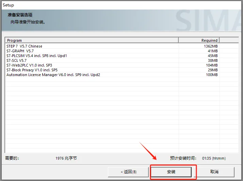Select the S7-Block Privacy V1.0 row
This screenshot has width=243, height=181.
(x=121, y=70)
